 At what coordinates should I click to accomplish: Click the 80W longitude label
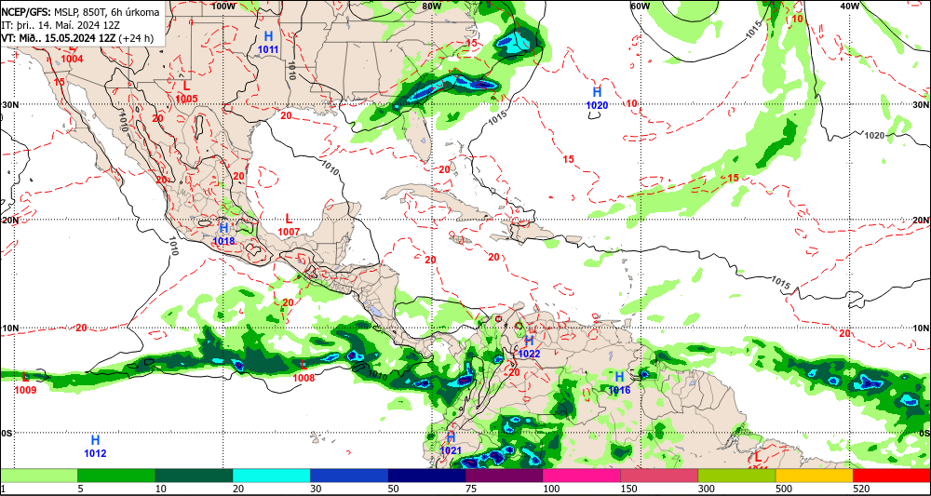(432, 6)
